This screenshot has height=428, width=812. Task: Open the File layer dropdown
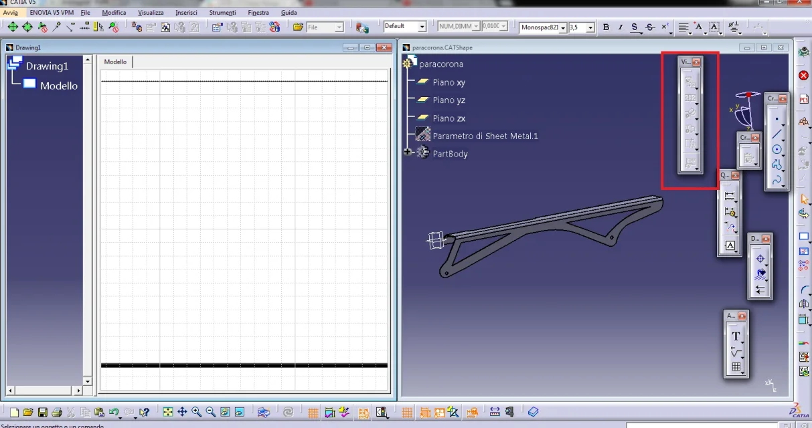[339, 27]
